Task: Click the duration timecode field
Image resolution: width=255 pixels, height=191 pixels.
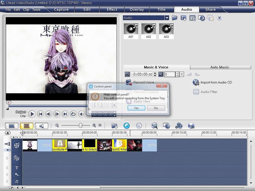Action: coord(142,74)
